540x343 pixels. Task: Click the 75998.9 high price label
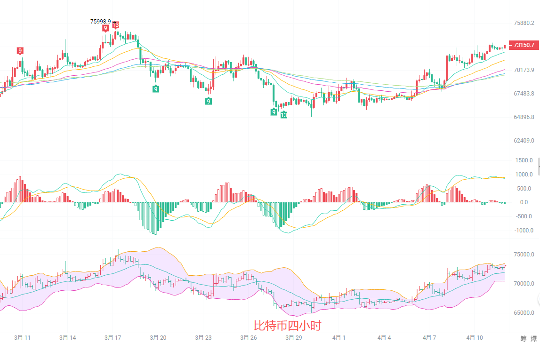[101, 21]
